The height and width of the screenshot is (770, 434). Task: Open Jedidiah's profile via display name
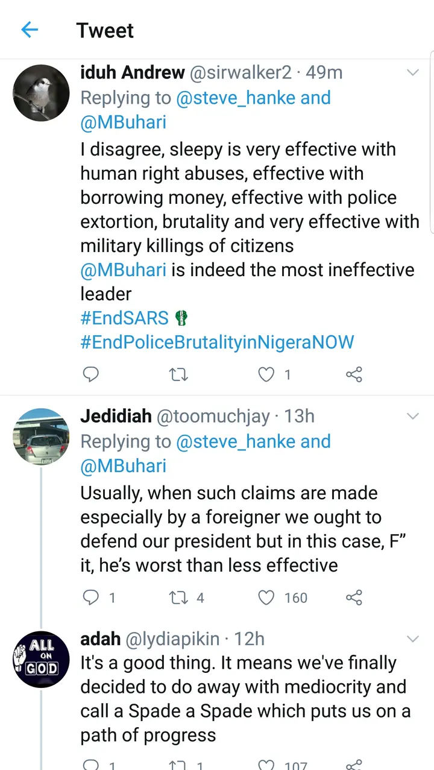pyautogui.click(x=116, y=417)
